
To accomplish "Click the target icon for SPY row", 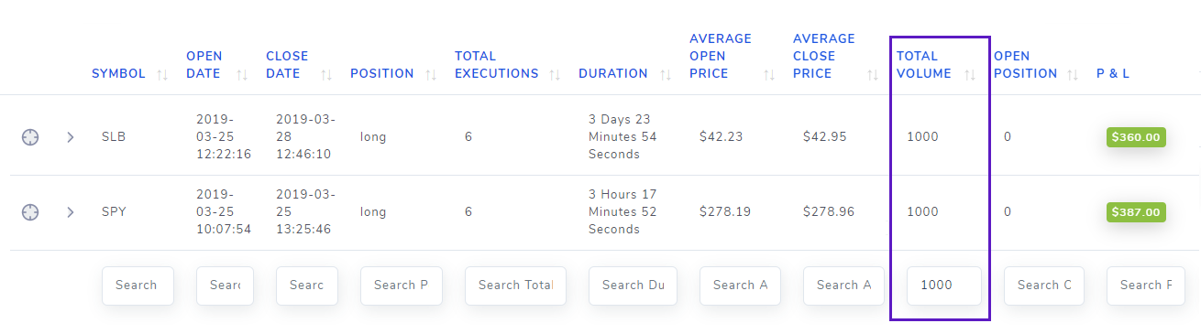I will 30,212.
